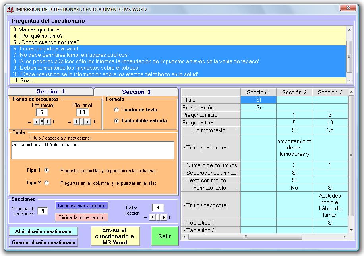Click the sections grid horizontal scroll left arrow
The width and height of the screenshot is (364, 256).
[x=184, y=237]
